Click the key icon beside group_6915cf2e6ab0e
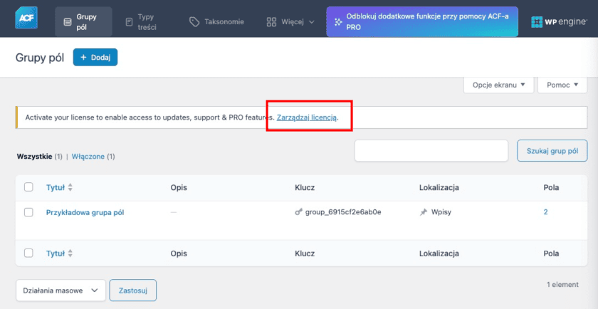 tap(299, 212)
